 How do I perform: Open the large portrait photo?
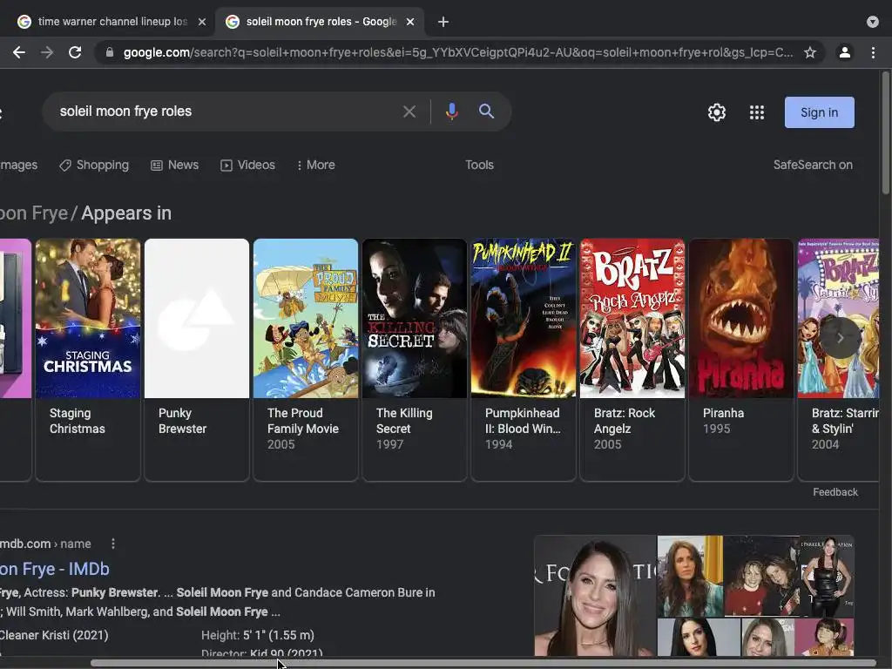point(595,596)
